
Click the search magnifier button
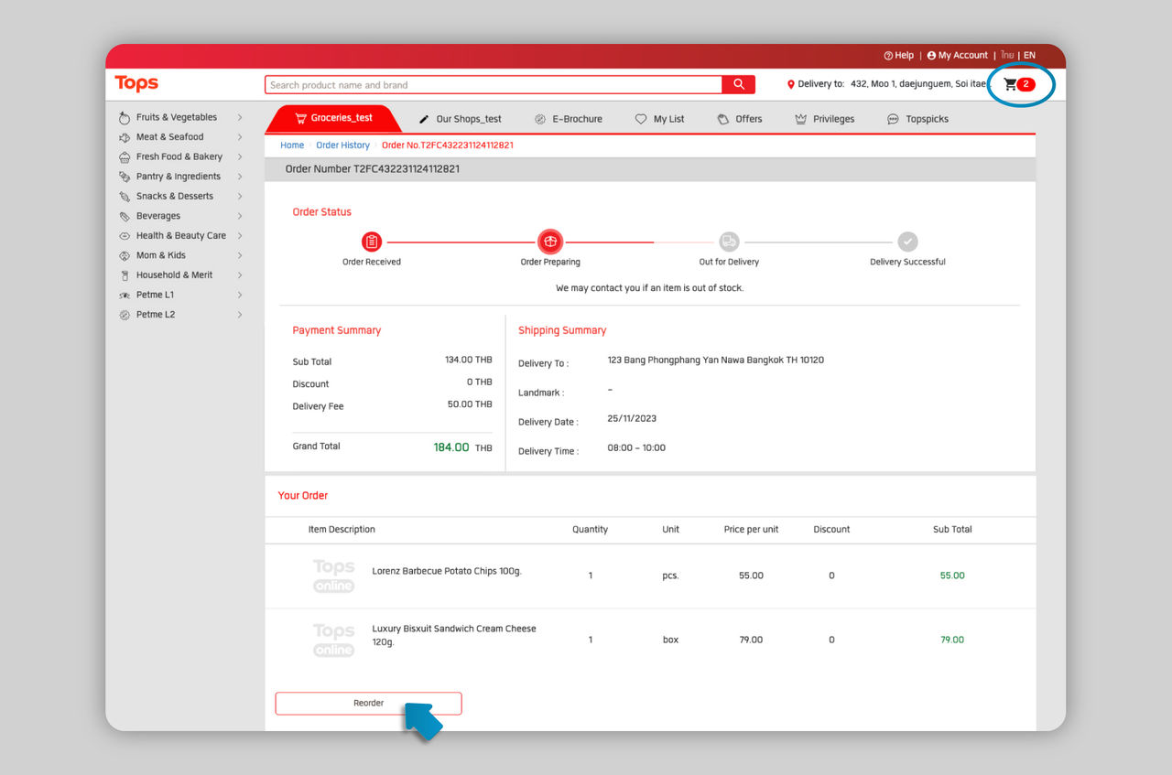pyautogui.click(x=739, y=84)
